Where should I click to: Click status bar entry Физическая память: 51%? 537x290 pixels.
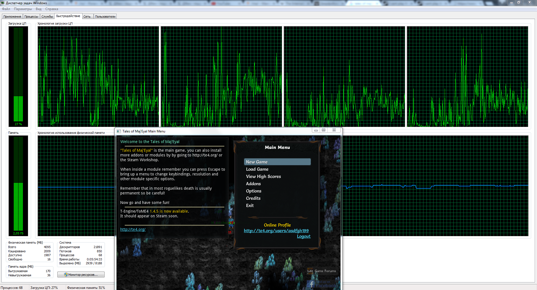(86, 288)
